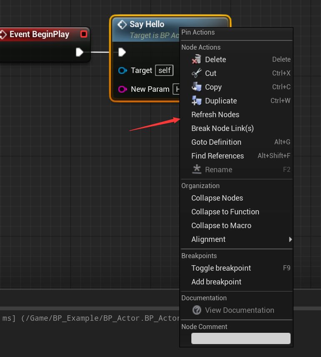321x357 pixels.
Task: Expand the Alignment submenu arrow
Action: pos(290,239)
